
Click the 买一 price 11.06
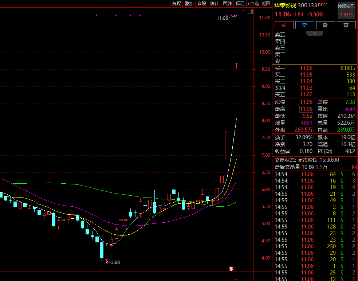306,68
